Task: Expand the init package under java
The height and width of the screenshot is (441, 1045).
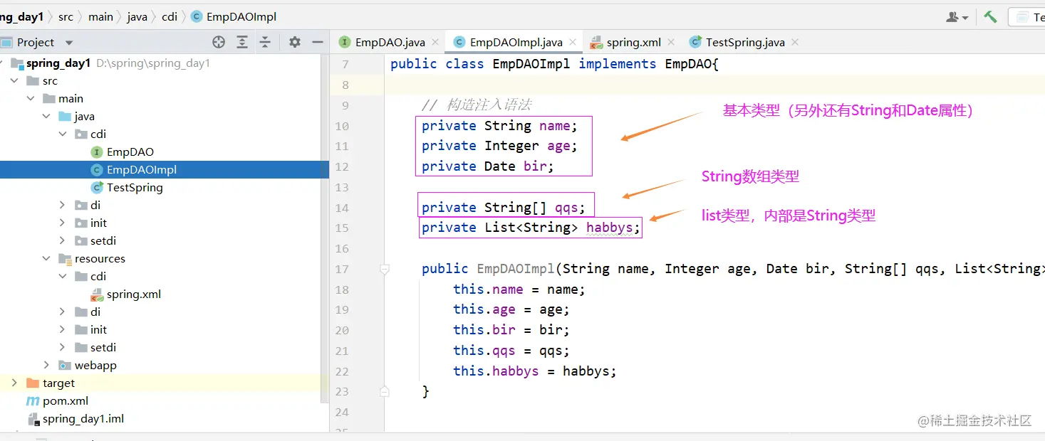Action: [63, 223]
